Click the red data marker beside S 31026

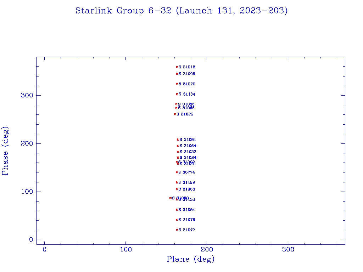pyautogui.click(x=175, y=114)
